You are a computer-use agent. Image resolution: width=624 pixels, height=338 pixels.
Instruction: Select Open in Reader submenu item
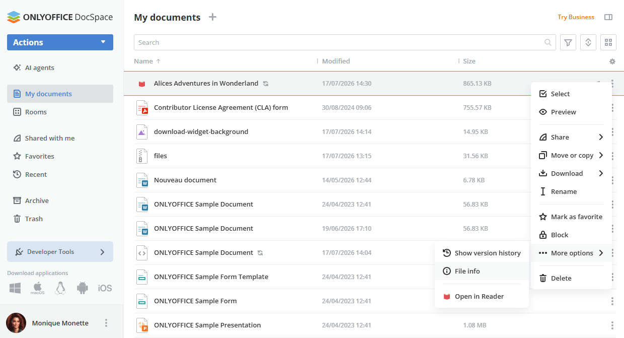(x=482, y=296)
